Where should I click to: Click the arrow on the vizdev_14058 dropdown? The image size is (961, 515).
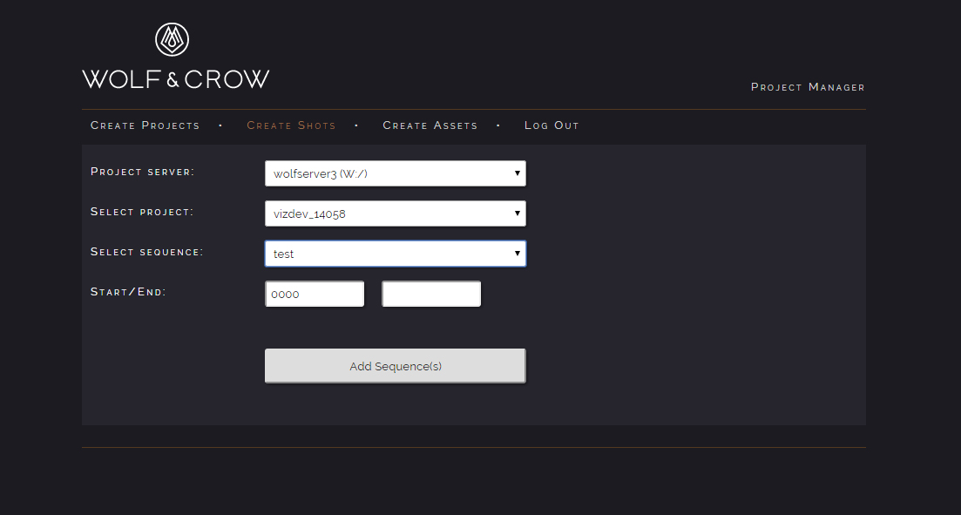coord(518,213)
